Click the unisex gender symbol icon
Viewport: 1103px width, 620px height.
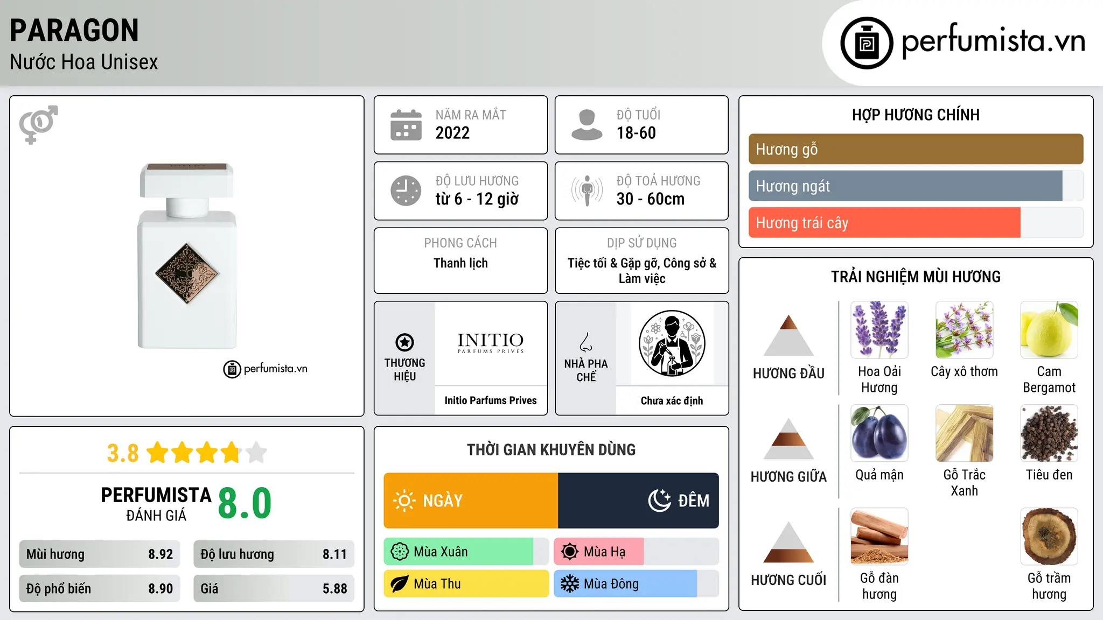38,124
